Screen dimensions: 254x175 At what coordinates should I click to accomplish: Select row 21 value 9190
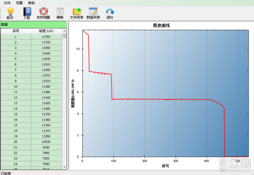pos(46,147)
